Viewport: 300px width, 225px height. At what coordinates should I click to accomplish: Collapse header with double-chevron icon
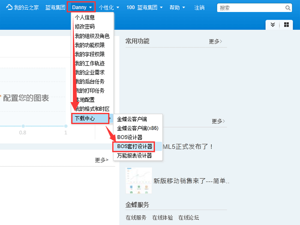[273, 25]
